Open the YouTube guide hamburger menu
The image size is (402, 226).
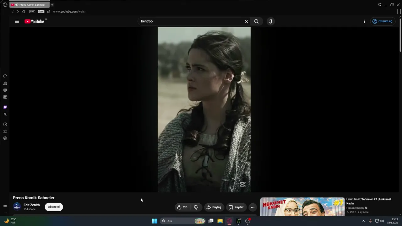click(x=17, y=21)
